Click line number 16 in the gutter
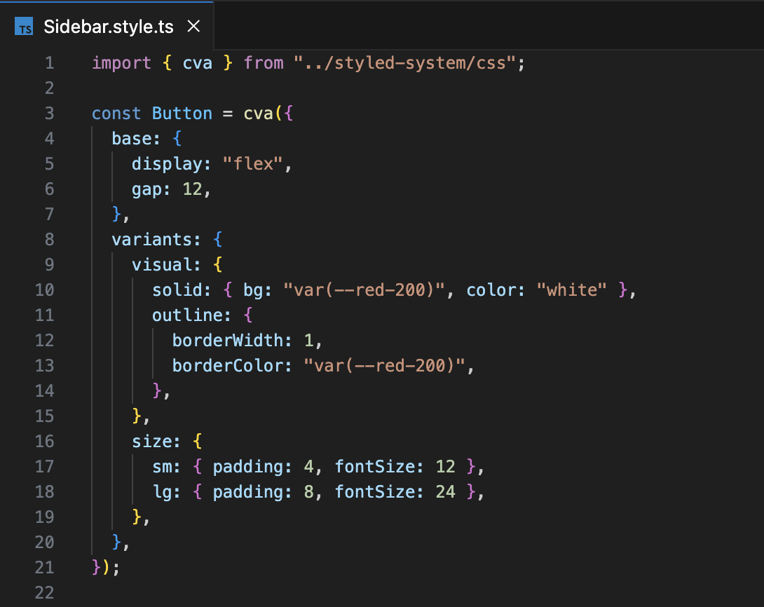Screen dimensions: 764x607 (x=44, y=442)
